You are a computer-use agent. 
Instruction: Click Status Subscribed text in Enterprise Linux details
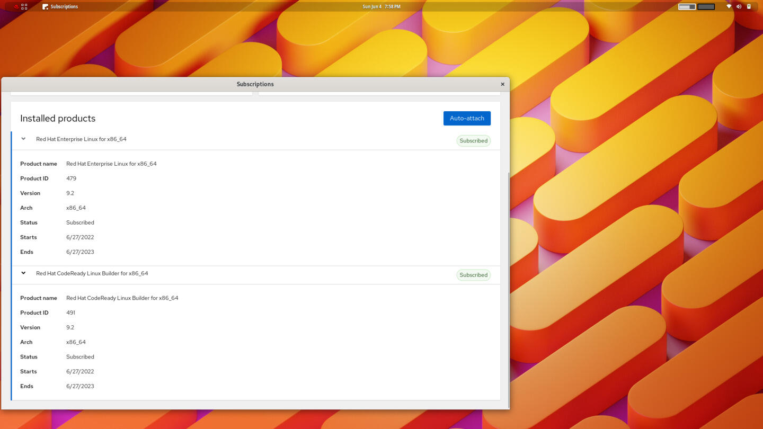[80, 222]
